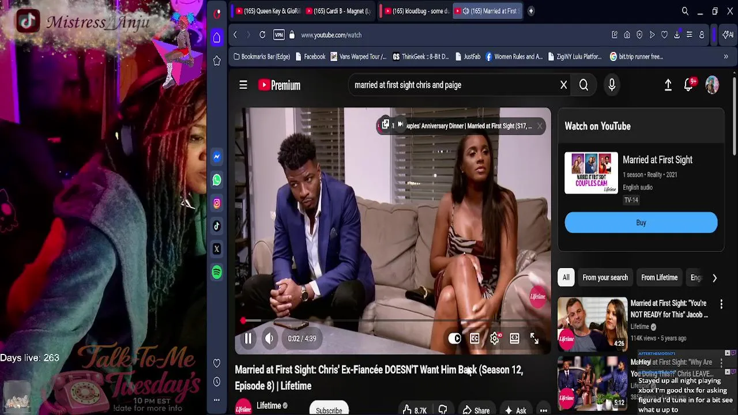Switch to kloudbug tab
This screenshot has width=738, height=415.
coord(416,11)
